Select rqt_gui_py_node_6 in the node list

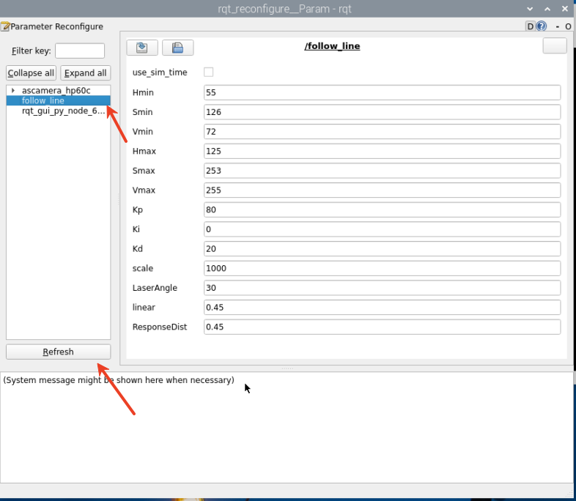pyautogui.click(x=63, y=111)
